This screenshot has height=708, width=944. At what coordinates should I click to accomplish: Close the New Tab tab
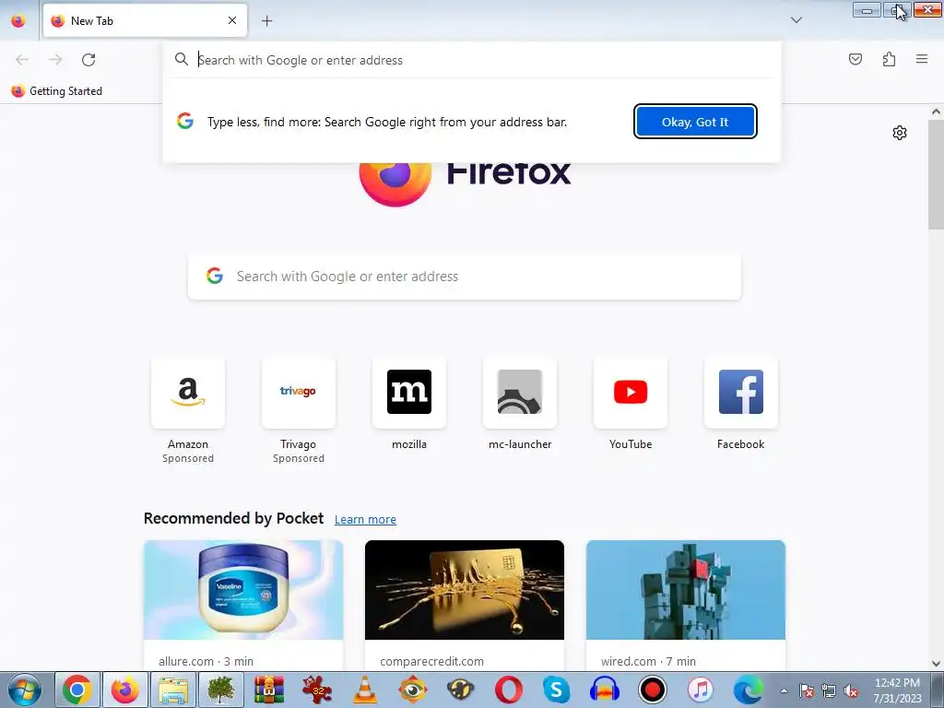(232, 20)
